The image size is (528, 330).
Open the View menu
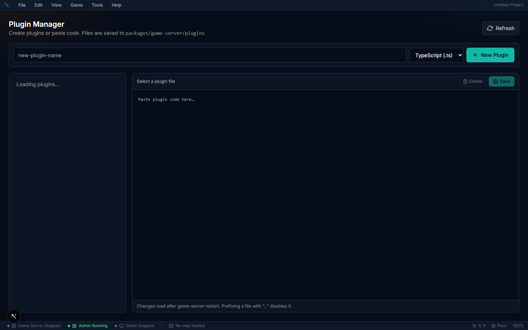[x=56, y=5]
